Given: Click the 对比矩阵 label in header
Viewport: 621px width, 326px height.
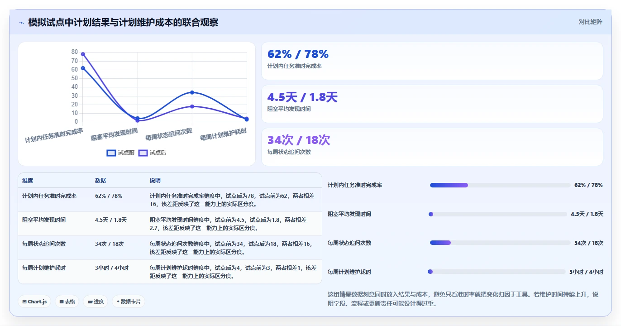Looking at the screenshot, I should click(x=591, y=22).
